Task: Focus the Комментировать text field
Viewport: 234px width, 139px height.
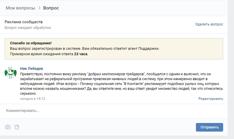Action: 114,111
